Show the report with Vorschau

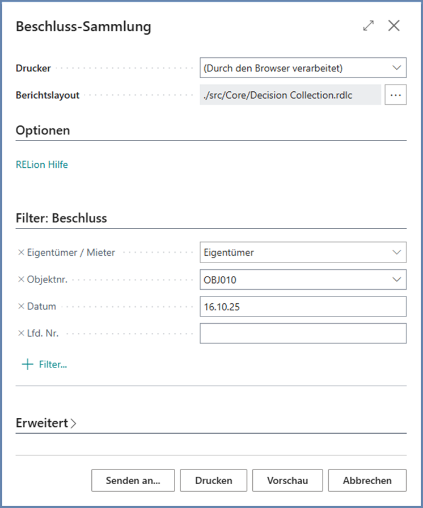[287, 480]
